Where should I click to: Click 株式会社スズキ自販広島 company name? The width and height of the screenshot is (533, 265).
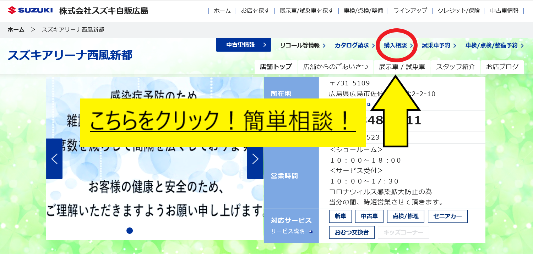click(104, 11)
